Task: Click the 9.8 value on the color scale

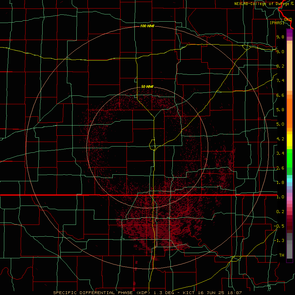Action: pyautogui.click(x=280, y=37)
